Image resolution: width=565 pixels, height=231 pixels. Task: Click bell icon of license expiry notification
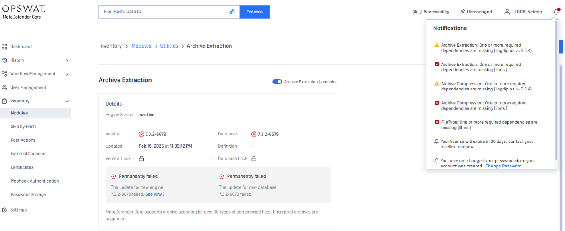(x=437, y=141)
